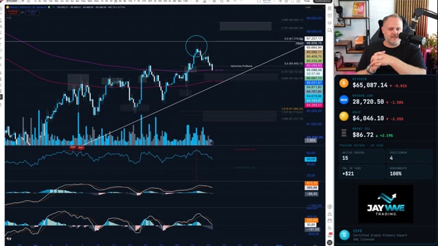Image resolution: width=438 pixels, height=246 pixels.
Task: Click the JayWave Trading logo
Action: pos(385,204)
